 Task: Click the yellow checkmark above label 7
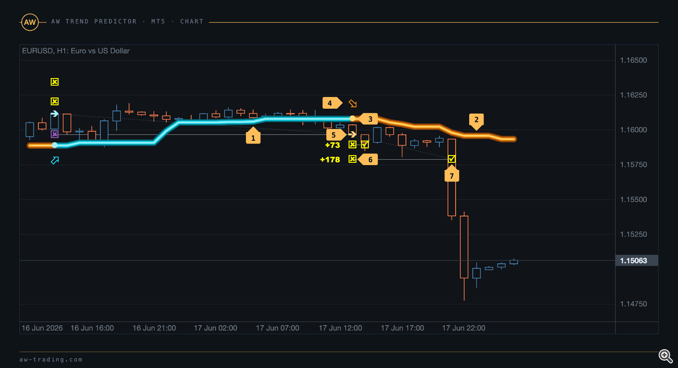pos(452,159)
